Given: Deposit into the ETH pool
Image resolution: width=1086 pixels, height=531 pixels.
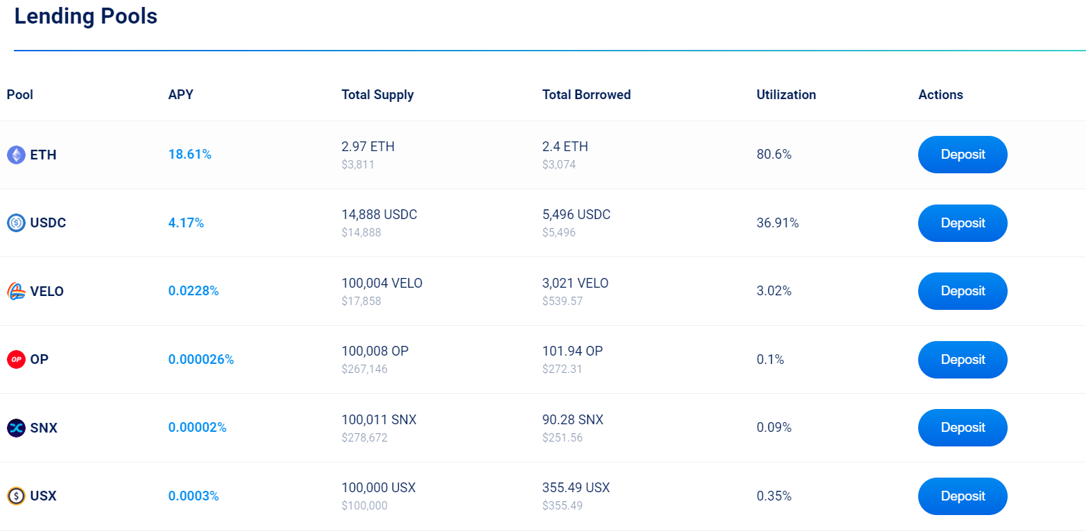Looking at the screenshot, I should point(962,155).
